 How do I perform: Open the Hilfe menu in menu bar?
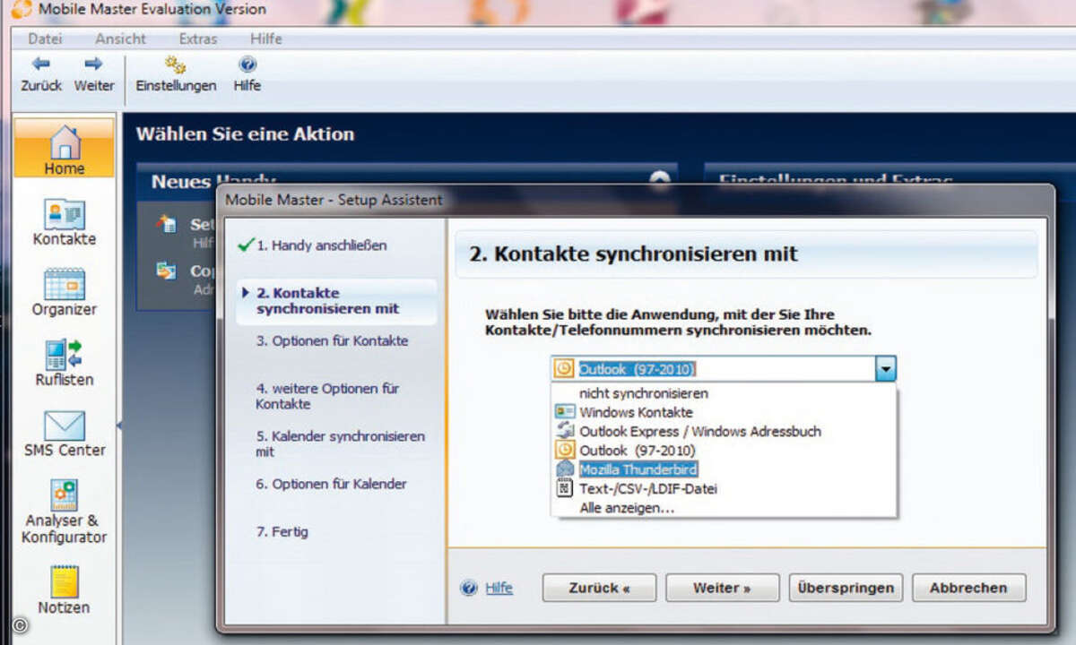[266, 39]
